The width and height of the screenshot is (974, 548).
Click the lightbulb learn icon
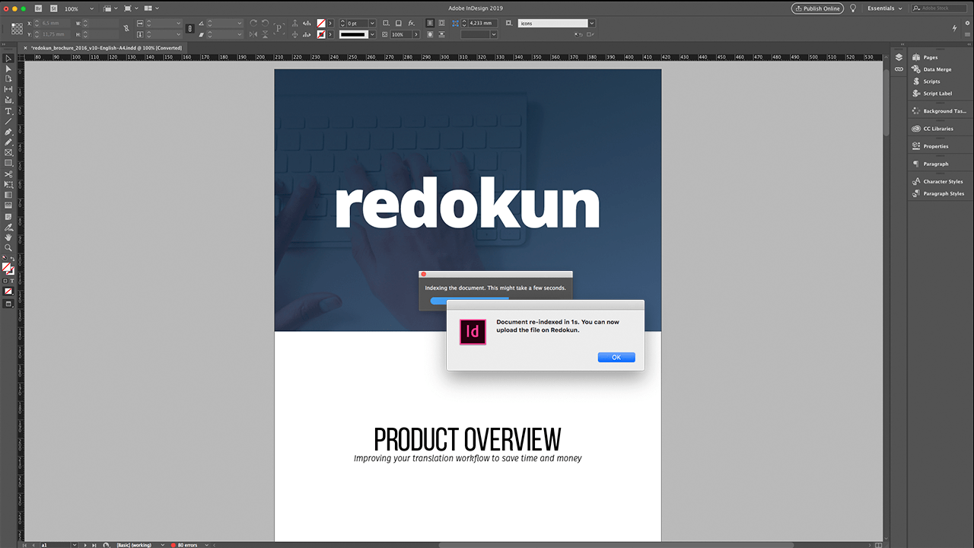tap(853, 8)
